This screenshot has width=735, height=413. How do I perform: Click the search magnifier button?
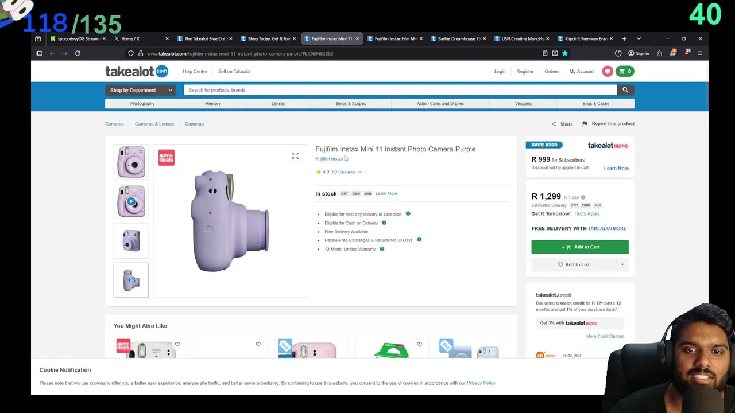pyautogui.click(x=625, y=90)
